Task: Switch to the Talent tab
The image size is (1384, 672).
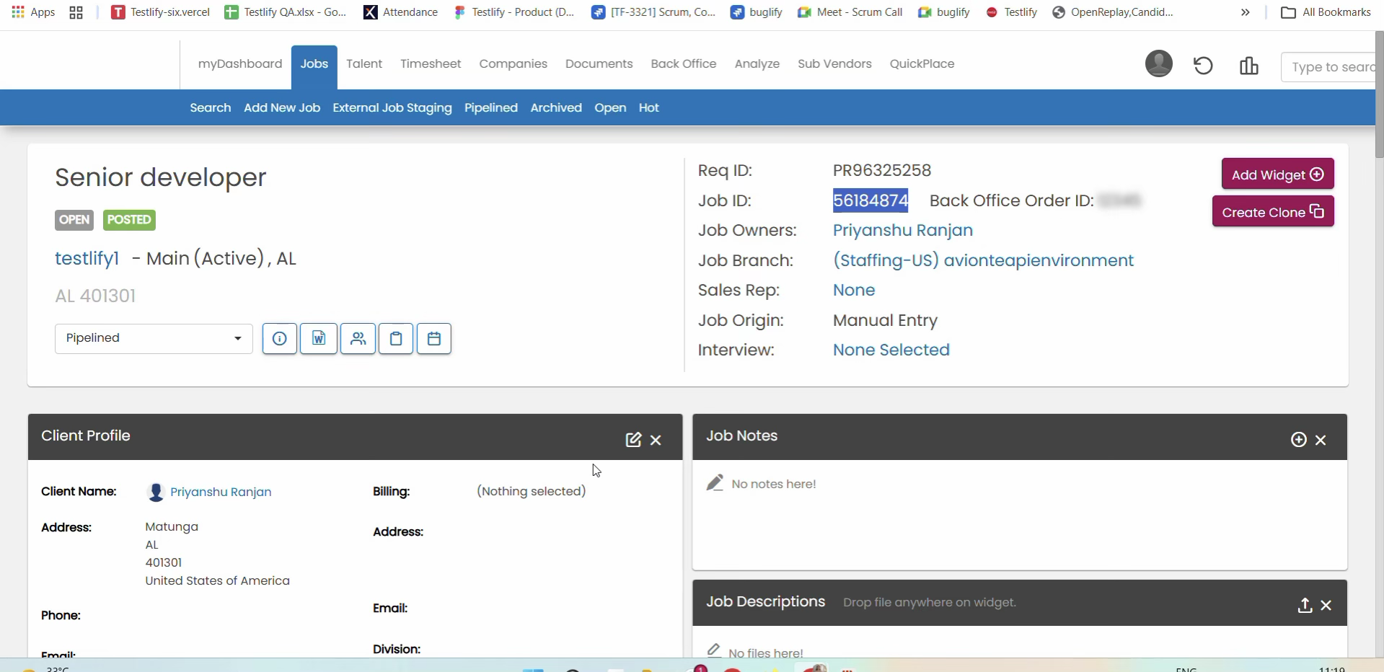Action: (364, 63)
